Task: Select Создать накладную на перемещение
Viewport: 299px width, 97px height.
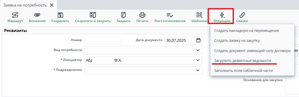Action: 247,31
